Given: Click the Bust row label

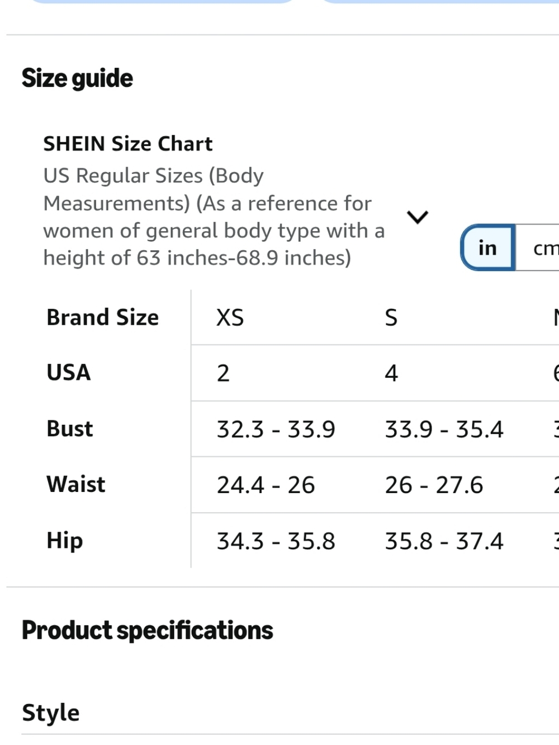Looking at the screenshot, I should coord(70,429).
